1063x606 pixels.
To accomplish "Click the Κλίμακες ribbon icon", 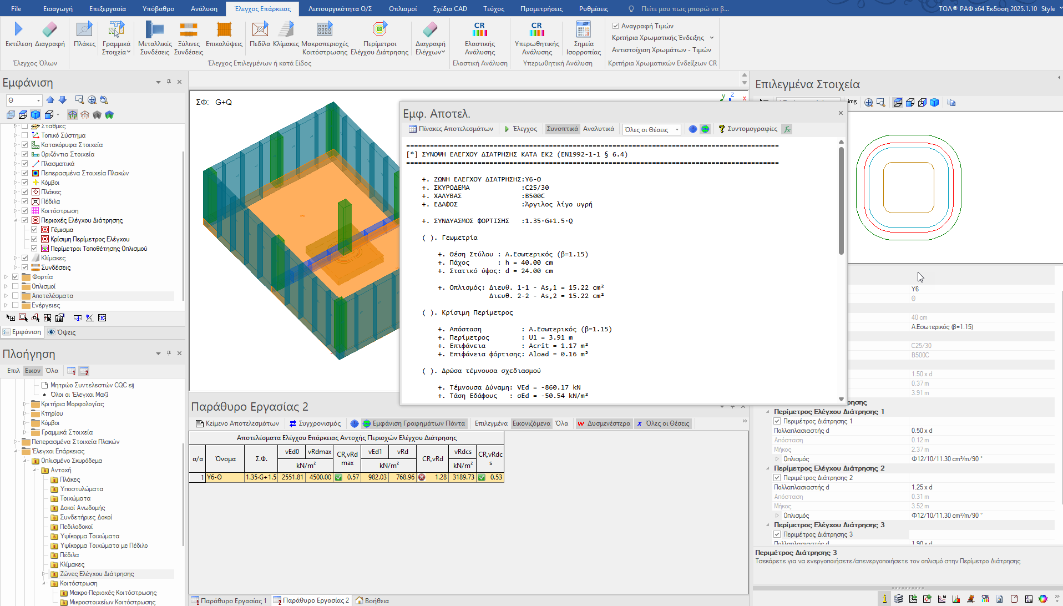I will (x=286, y=30).
